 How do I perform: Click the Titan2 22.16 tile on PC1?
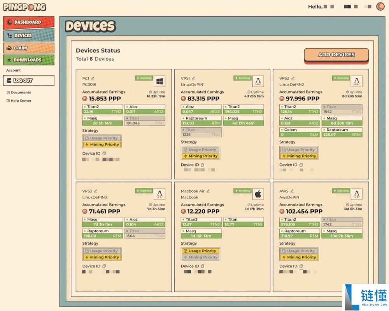click(102, 109)
